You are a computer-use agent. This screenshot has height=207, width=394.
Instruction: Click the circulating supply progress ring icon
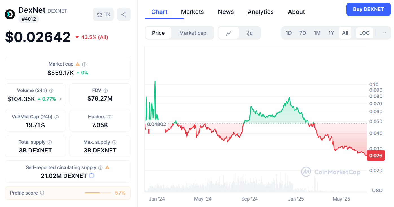(x=91, y=176)
